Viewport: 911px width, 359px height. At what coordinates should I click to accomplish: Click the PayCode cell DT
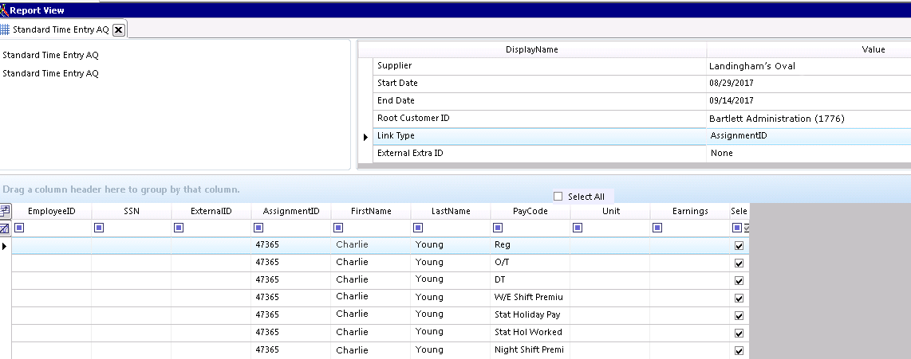click(530, 280)
